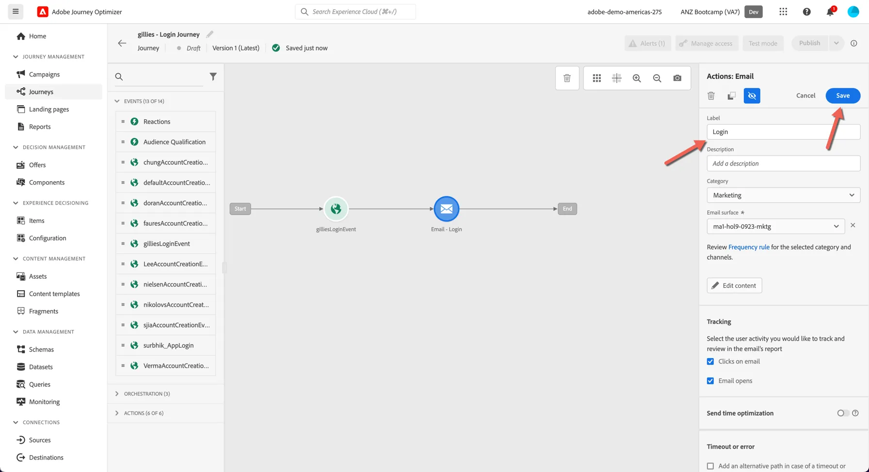The image size is (869, 472).
Task: Click the Save button
Action: coord(843,95)
